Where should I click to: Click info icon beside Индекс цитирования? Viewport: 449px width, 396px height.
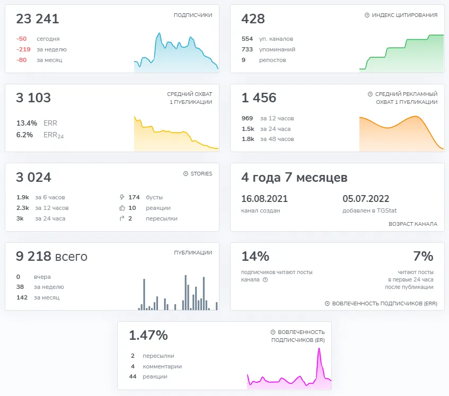tap(367, 15)
